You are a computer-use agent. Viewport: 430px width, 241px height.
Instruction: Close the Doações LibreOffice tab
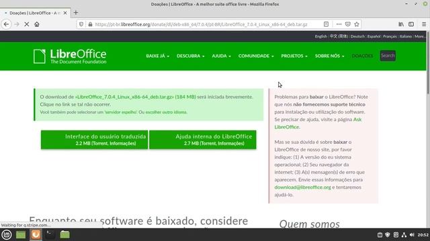click(x=65, y=13)
